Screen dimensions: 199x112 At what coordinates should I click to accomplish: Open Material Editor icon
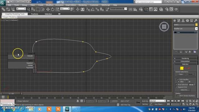(x=161, y=9)
